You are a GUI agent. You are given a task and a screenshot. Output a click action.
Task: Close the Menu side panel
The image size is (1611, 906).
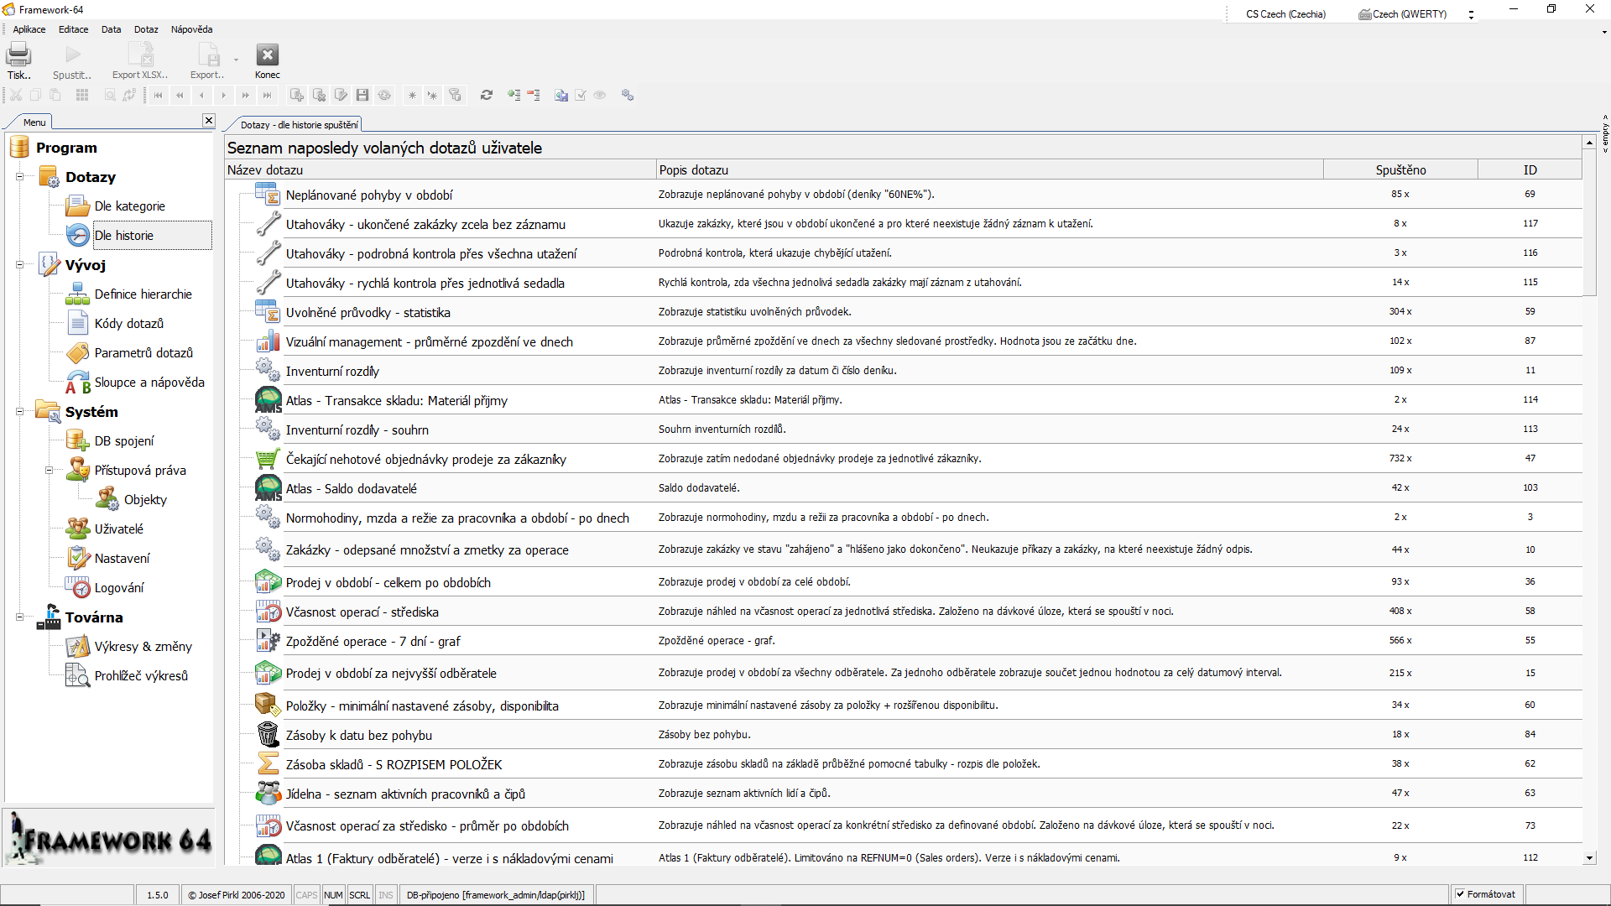[208, 121]
